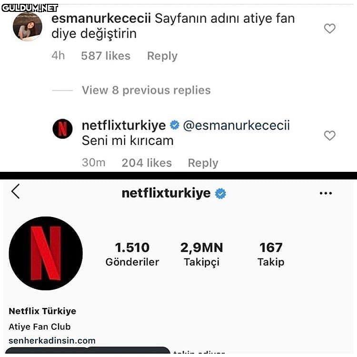The image size is (357, 357).
Task: Open the large Netflix profile picture
Action: [x=46, y=253]
